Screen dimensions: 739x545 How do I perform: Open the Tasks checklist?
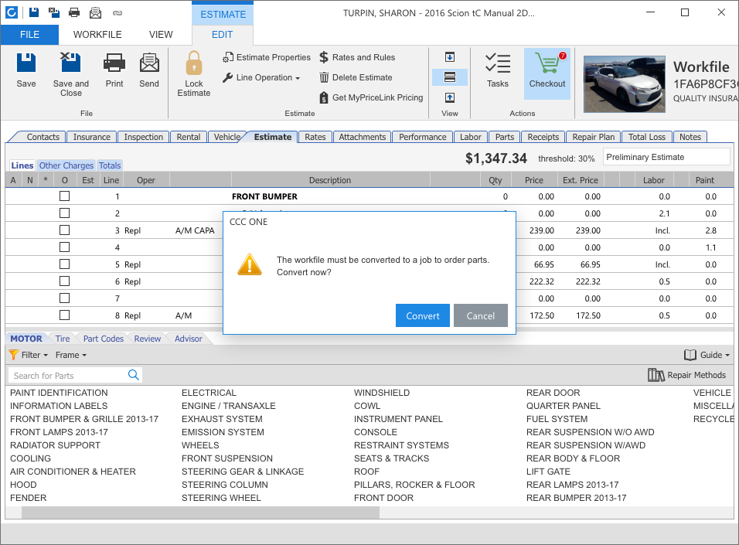(498, 70)
